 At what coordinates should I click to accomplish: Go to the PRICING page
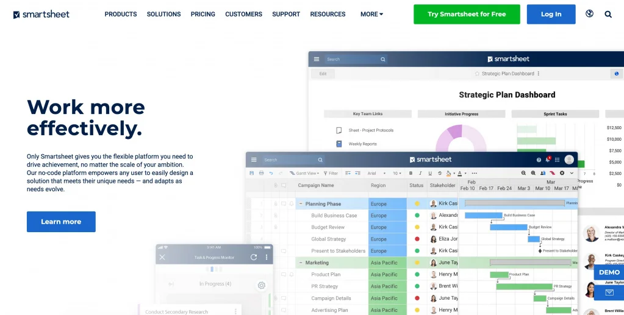pyautogui.click(x=203, y=15)
